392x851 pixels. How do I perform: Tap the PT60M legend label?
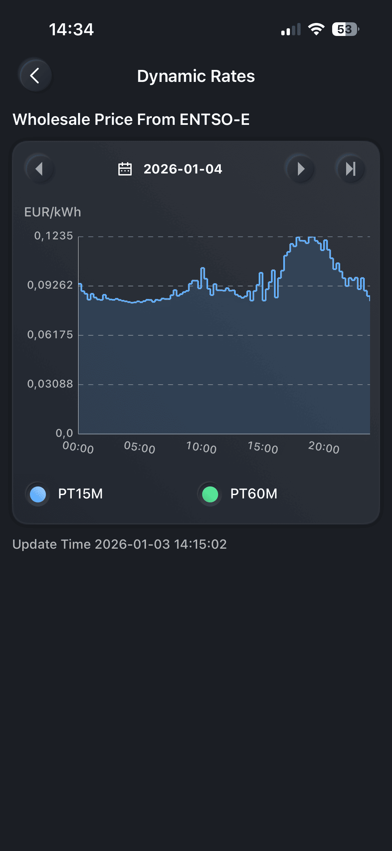(x=254, y=494)
